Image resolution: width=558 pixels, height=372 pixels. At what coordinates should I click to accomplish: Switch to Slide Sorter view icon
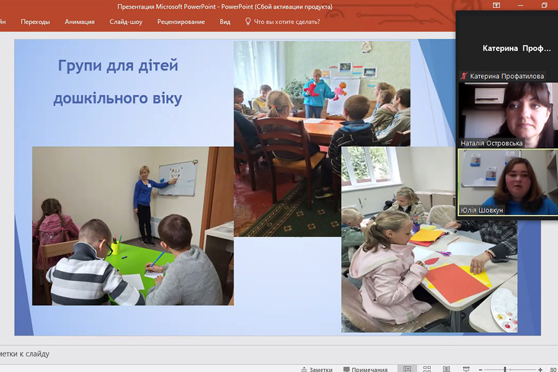tap(427, 369)
